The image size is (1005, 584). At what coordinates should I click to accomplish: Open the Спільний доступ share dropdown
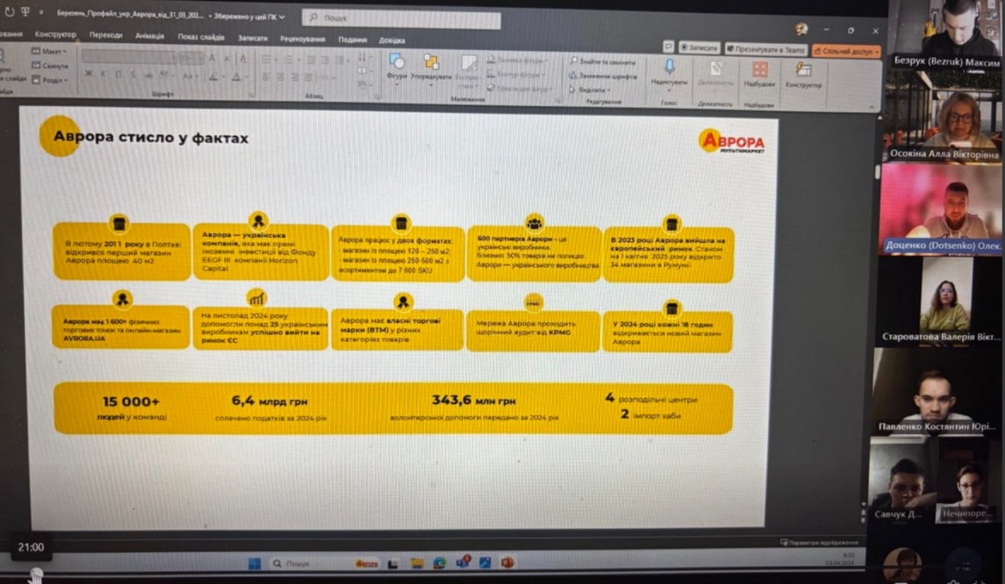(x=846, y=50)
